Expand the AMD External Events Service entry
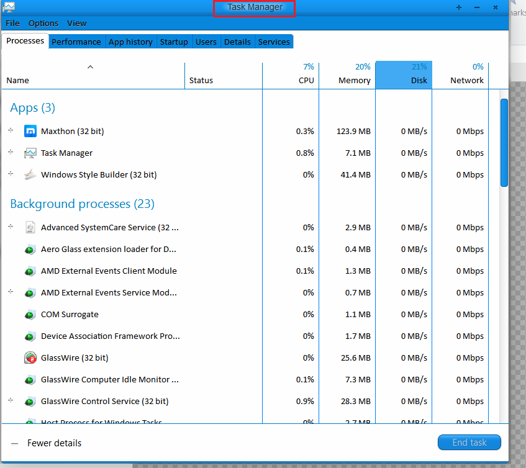Viewport: 526px width, 468px height. tap(11, 292)
